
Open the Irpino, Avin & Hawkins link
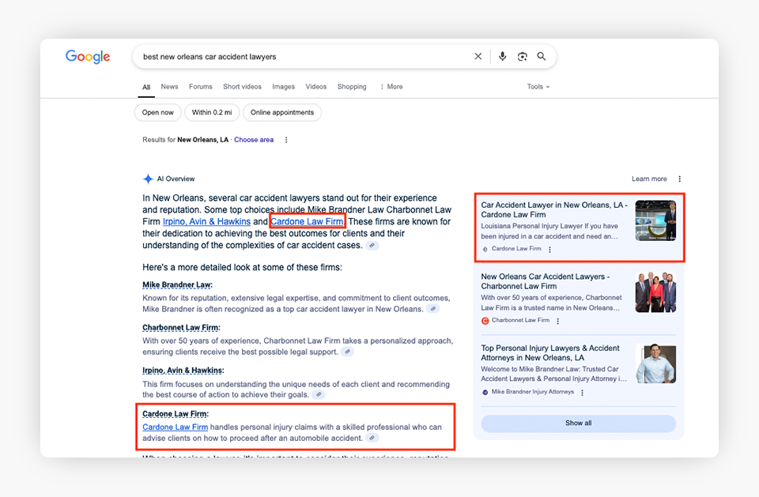pos(206,222)
